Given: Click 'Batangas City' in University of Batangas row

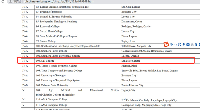Looking at the screenshot, I should click(x=129, y=76).
